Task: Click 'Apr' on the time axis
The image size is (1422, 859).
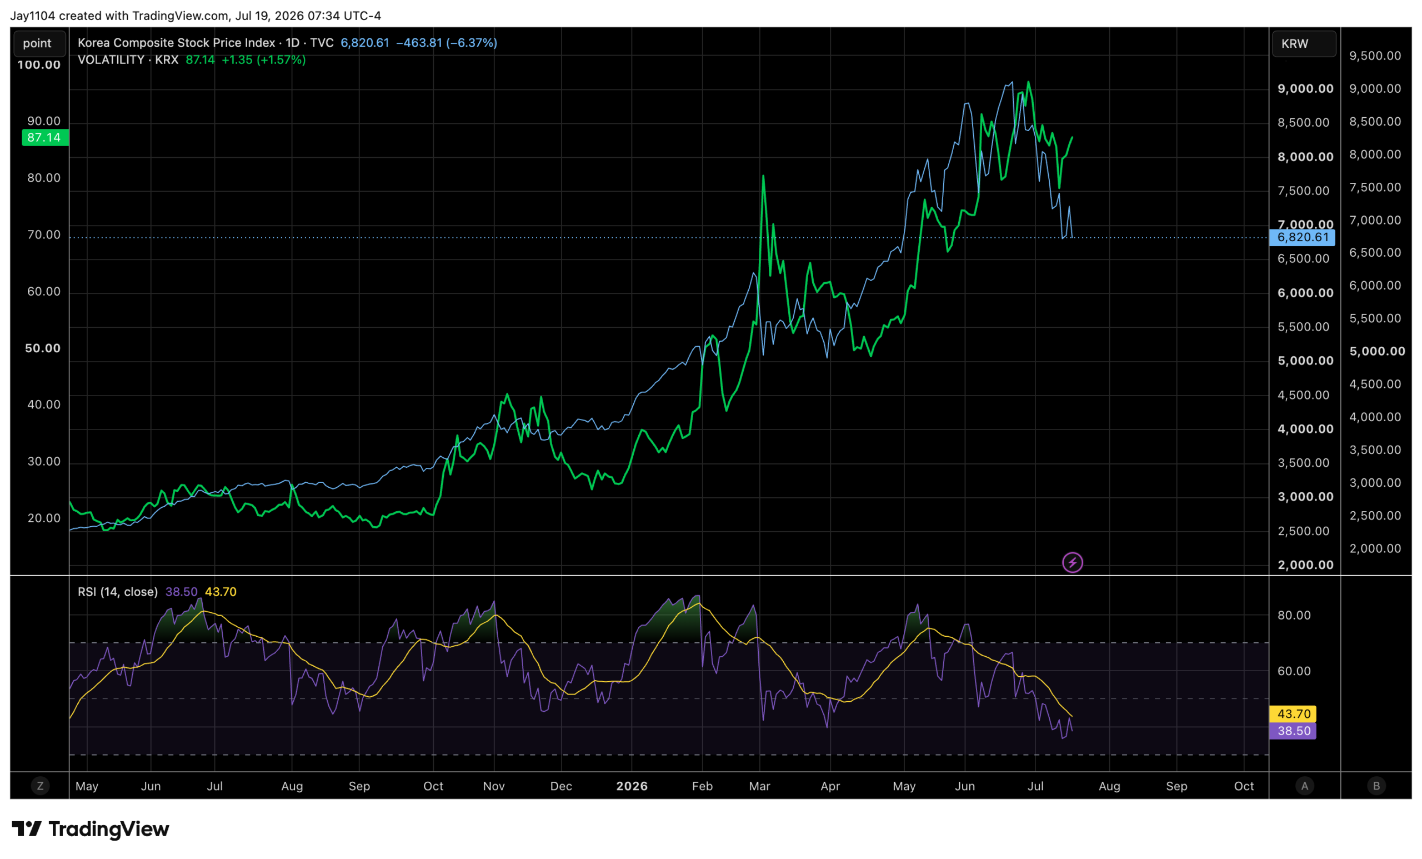Action: click(830, 786)
